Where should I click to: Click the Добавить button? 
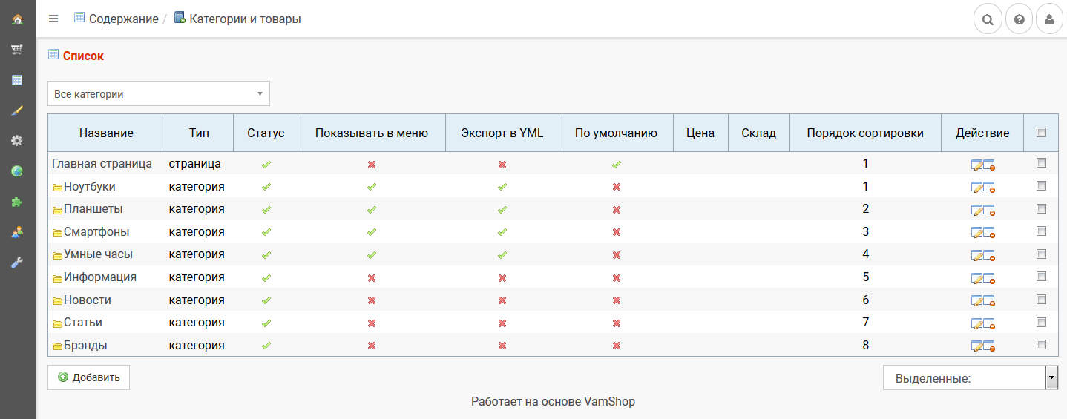point(89,377)
